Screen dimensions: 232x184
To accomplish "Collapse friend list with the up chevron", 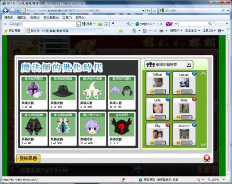I will tap(203, 73).
